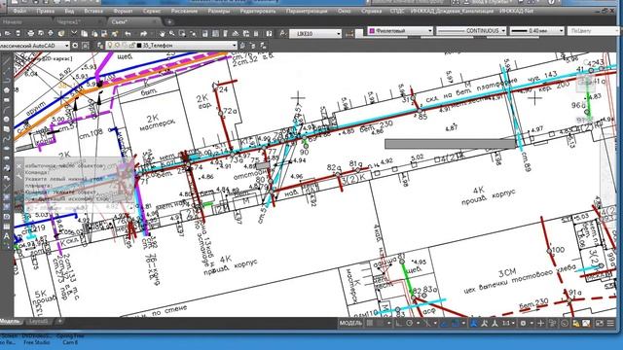Viewport: 623px width, 350px height.
Task: Open the layer properties manager icon
Action: 99,46
